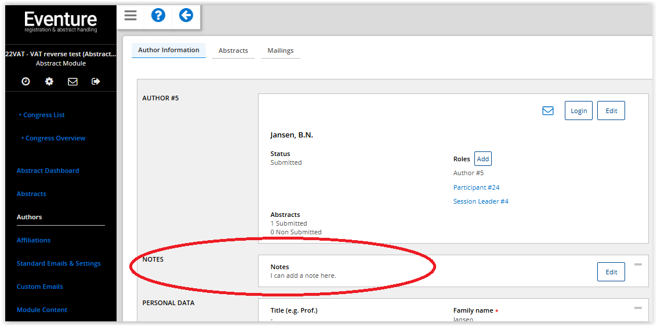Click Edit button in the author header
Viewport: 657px width, 326px height.
[611, 111]
